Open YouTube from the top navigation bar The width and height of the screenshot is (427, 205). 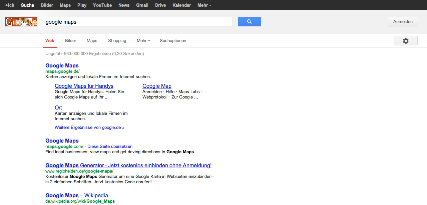(x=102, y=5)
